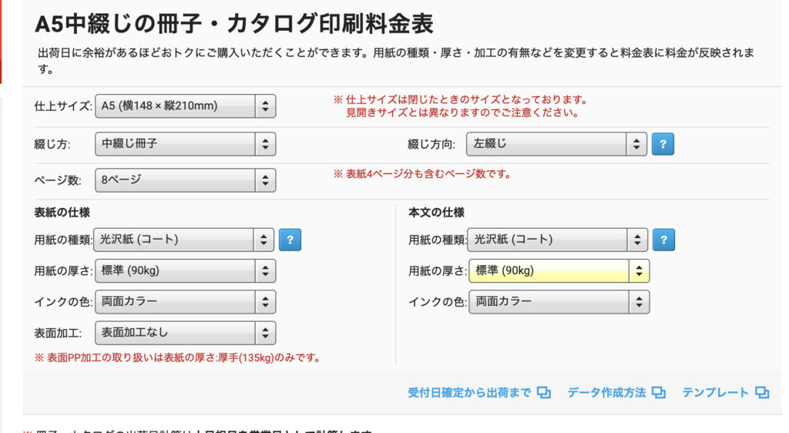The height and width of the screenshot is (433, 789).
Task: Click the help icon beside 表紙 用紙の種類
Action: click(290, 240)
